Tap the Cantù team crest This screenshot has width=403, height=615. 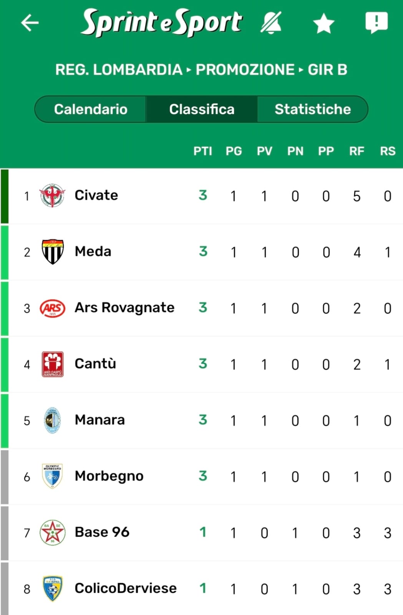point(53,364)
